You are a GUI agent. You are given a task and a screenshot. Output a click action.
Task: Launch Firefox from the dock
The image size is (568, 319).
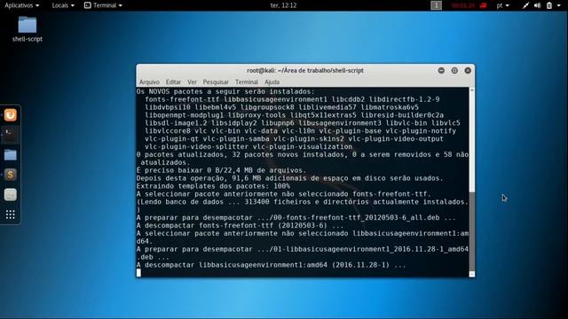point(10,115)
